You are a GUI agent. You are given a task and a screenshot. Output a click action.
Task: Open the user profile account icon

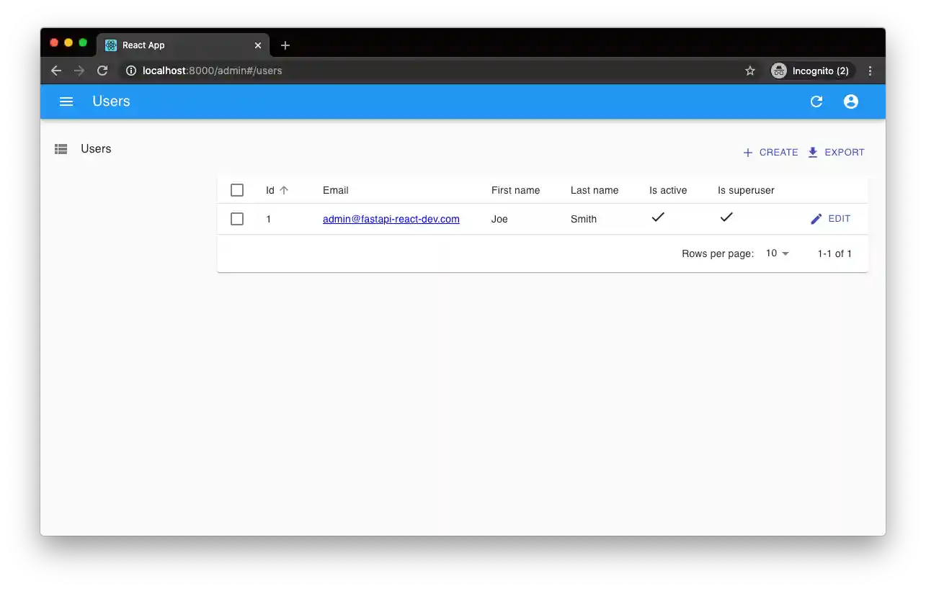click(x=850, y=102)
